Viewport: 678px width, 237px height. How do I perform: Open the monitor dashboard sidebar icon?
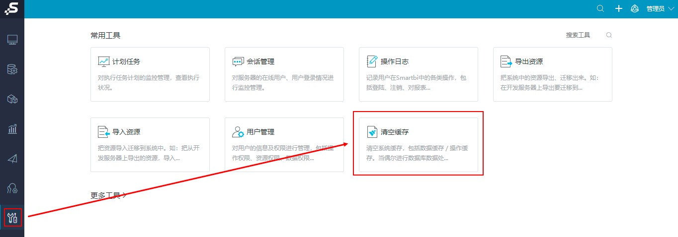[x=12, y=40]
